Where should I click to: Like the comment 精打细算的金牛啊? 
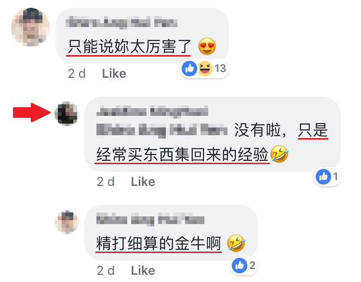click(x=143, y=270)
